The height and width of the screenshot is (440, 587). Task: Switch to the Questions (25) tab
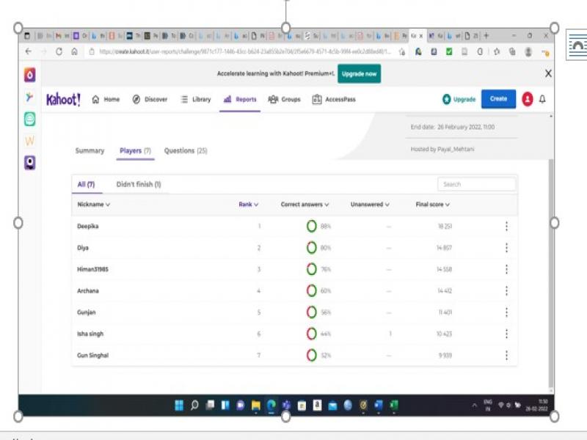coord(185,151)
